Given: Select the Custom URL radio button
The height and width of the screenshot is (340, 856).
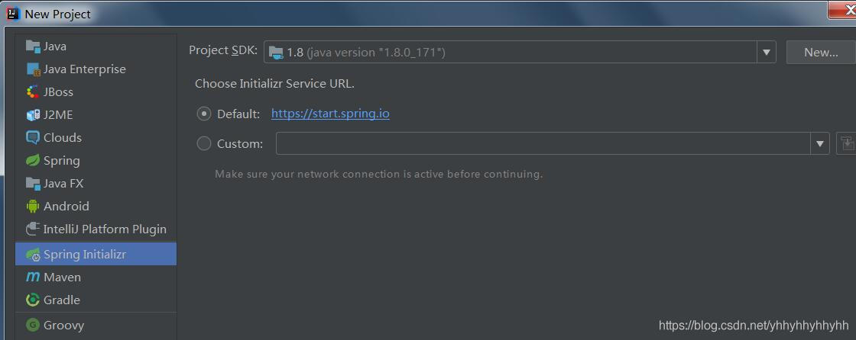Looking at the screenshot, I should (x=204, y=143).
